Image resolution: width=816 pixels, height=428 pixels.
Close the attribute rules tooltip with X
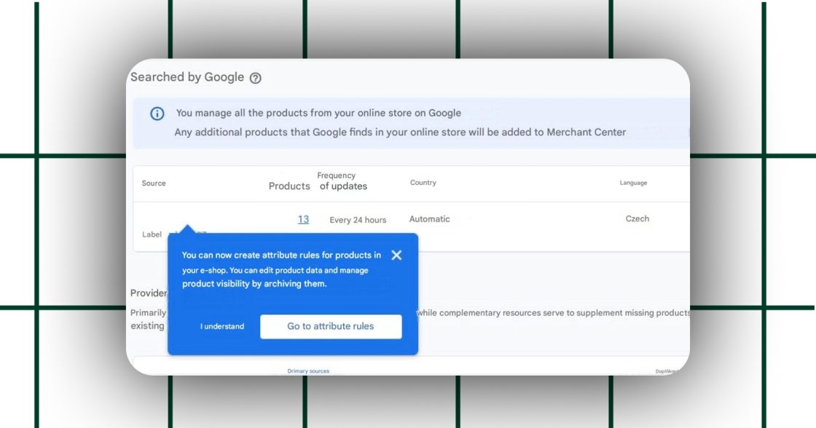click(x=396, y=255)
